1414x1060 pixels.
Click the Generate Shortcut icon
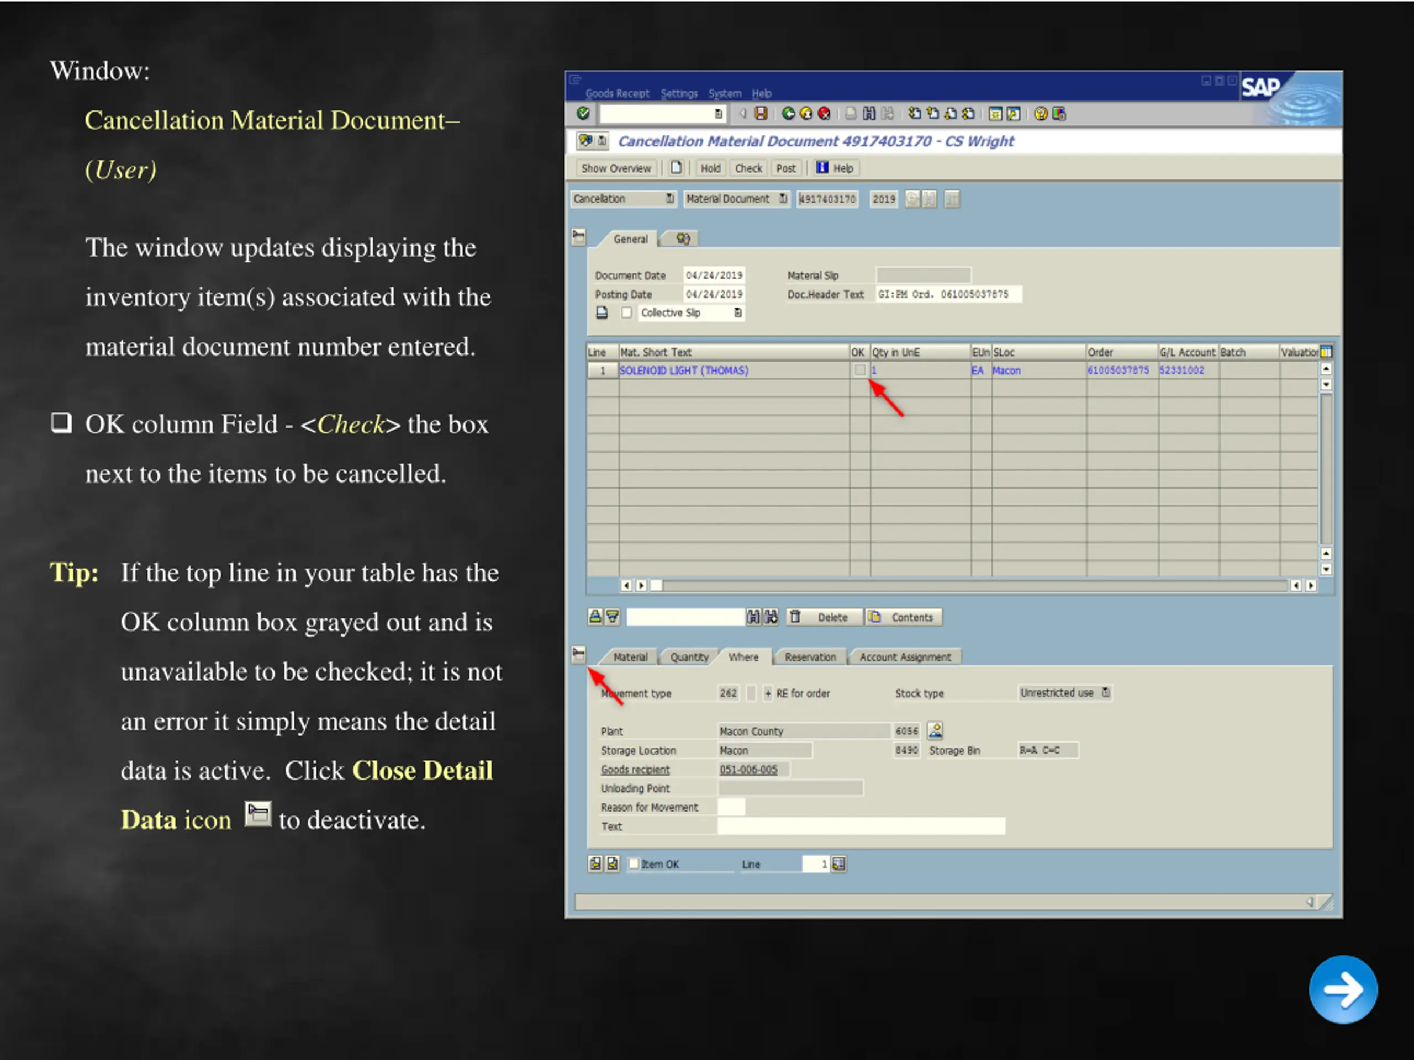1013,114
